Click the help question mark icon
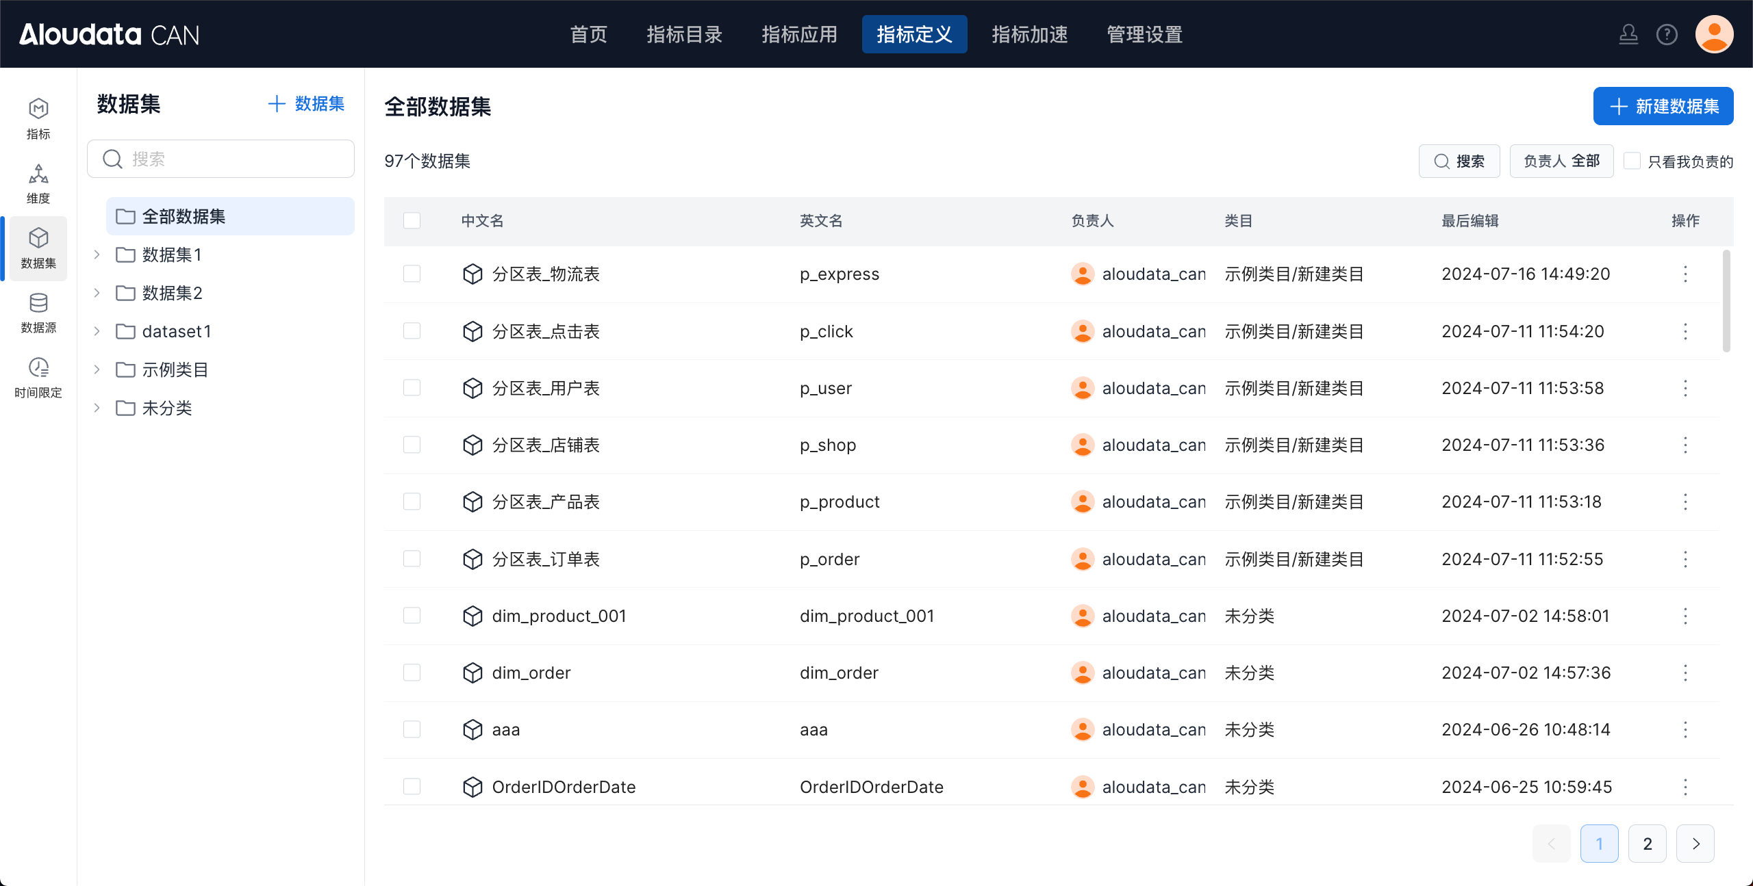This screenshot has width=1753, height=886. pyautogui.click(x=1667, y=34)
